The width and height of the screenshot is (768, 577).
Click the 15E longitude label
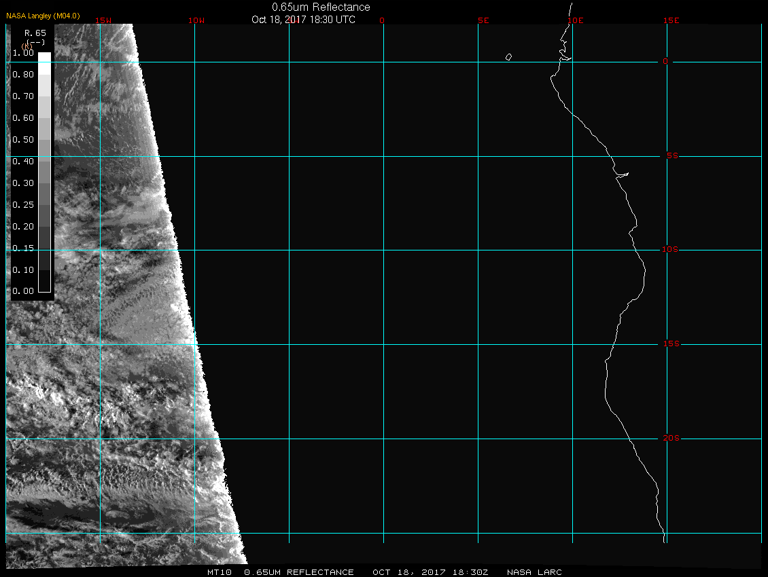pos(671,20)
